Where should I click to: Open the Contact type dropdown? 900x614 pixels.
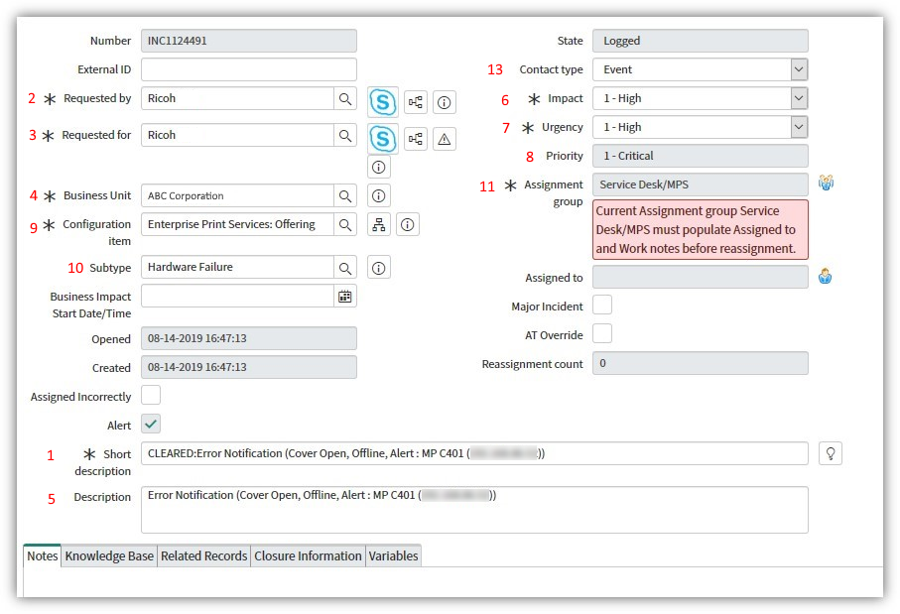tap(800, 68)
